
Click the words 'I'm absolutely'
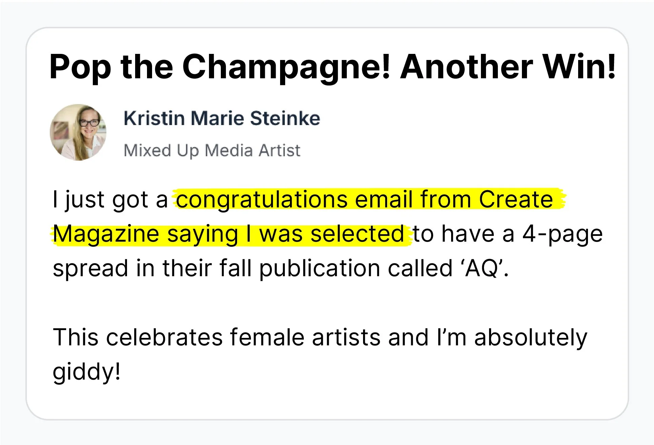coord(512,337)
